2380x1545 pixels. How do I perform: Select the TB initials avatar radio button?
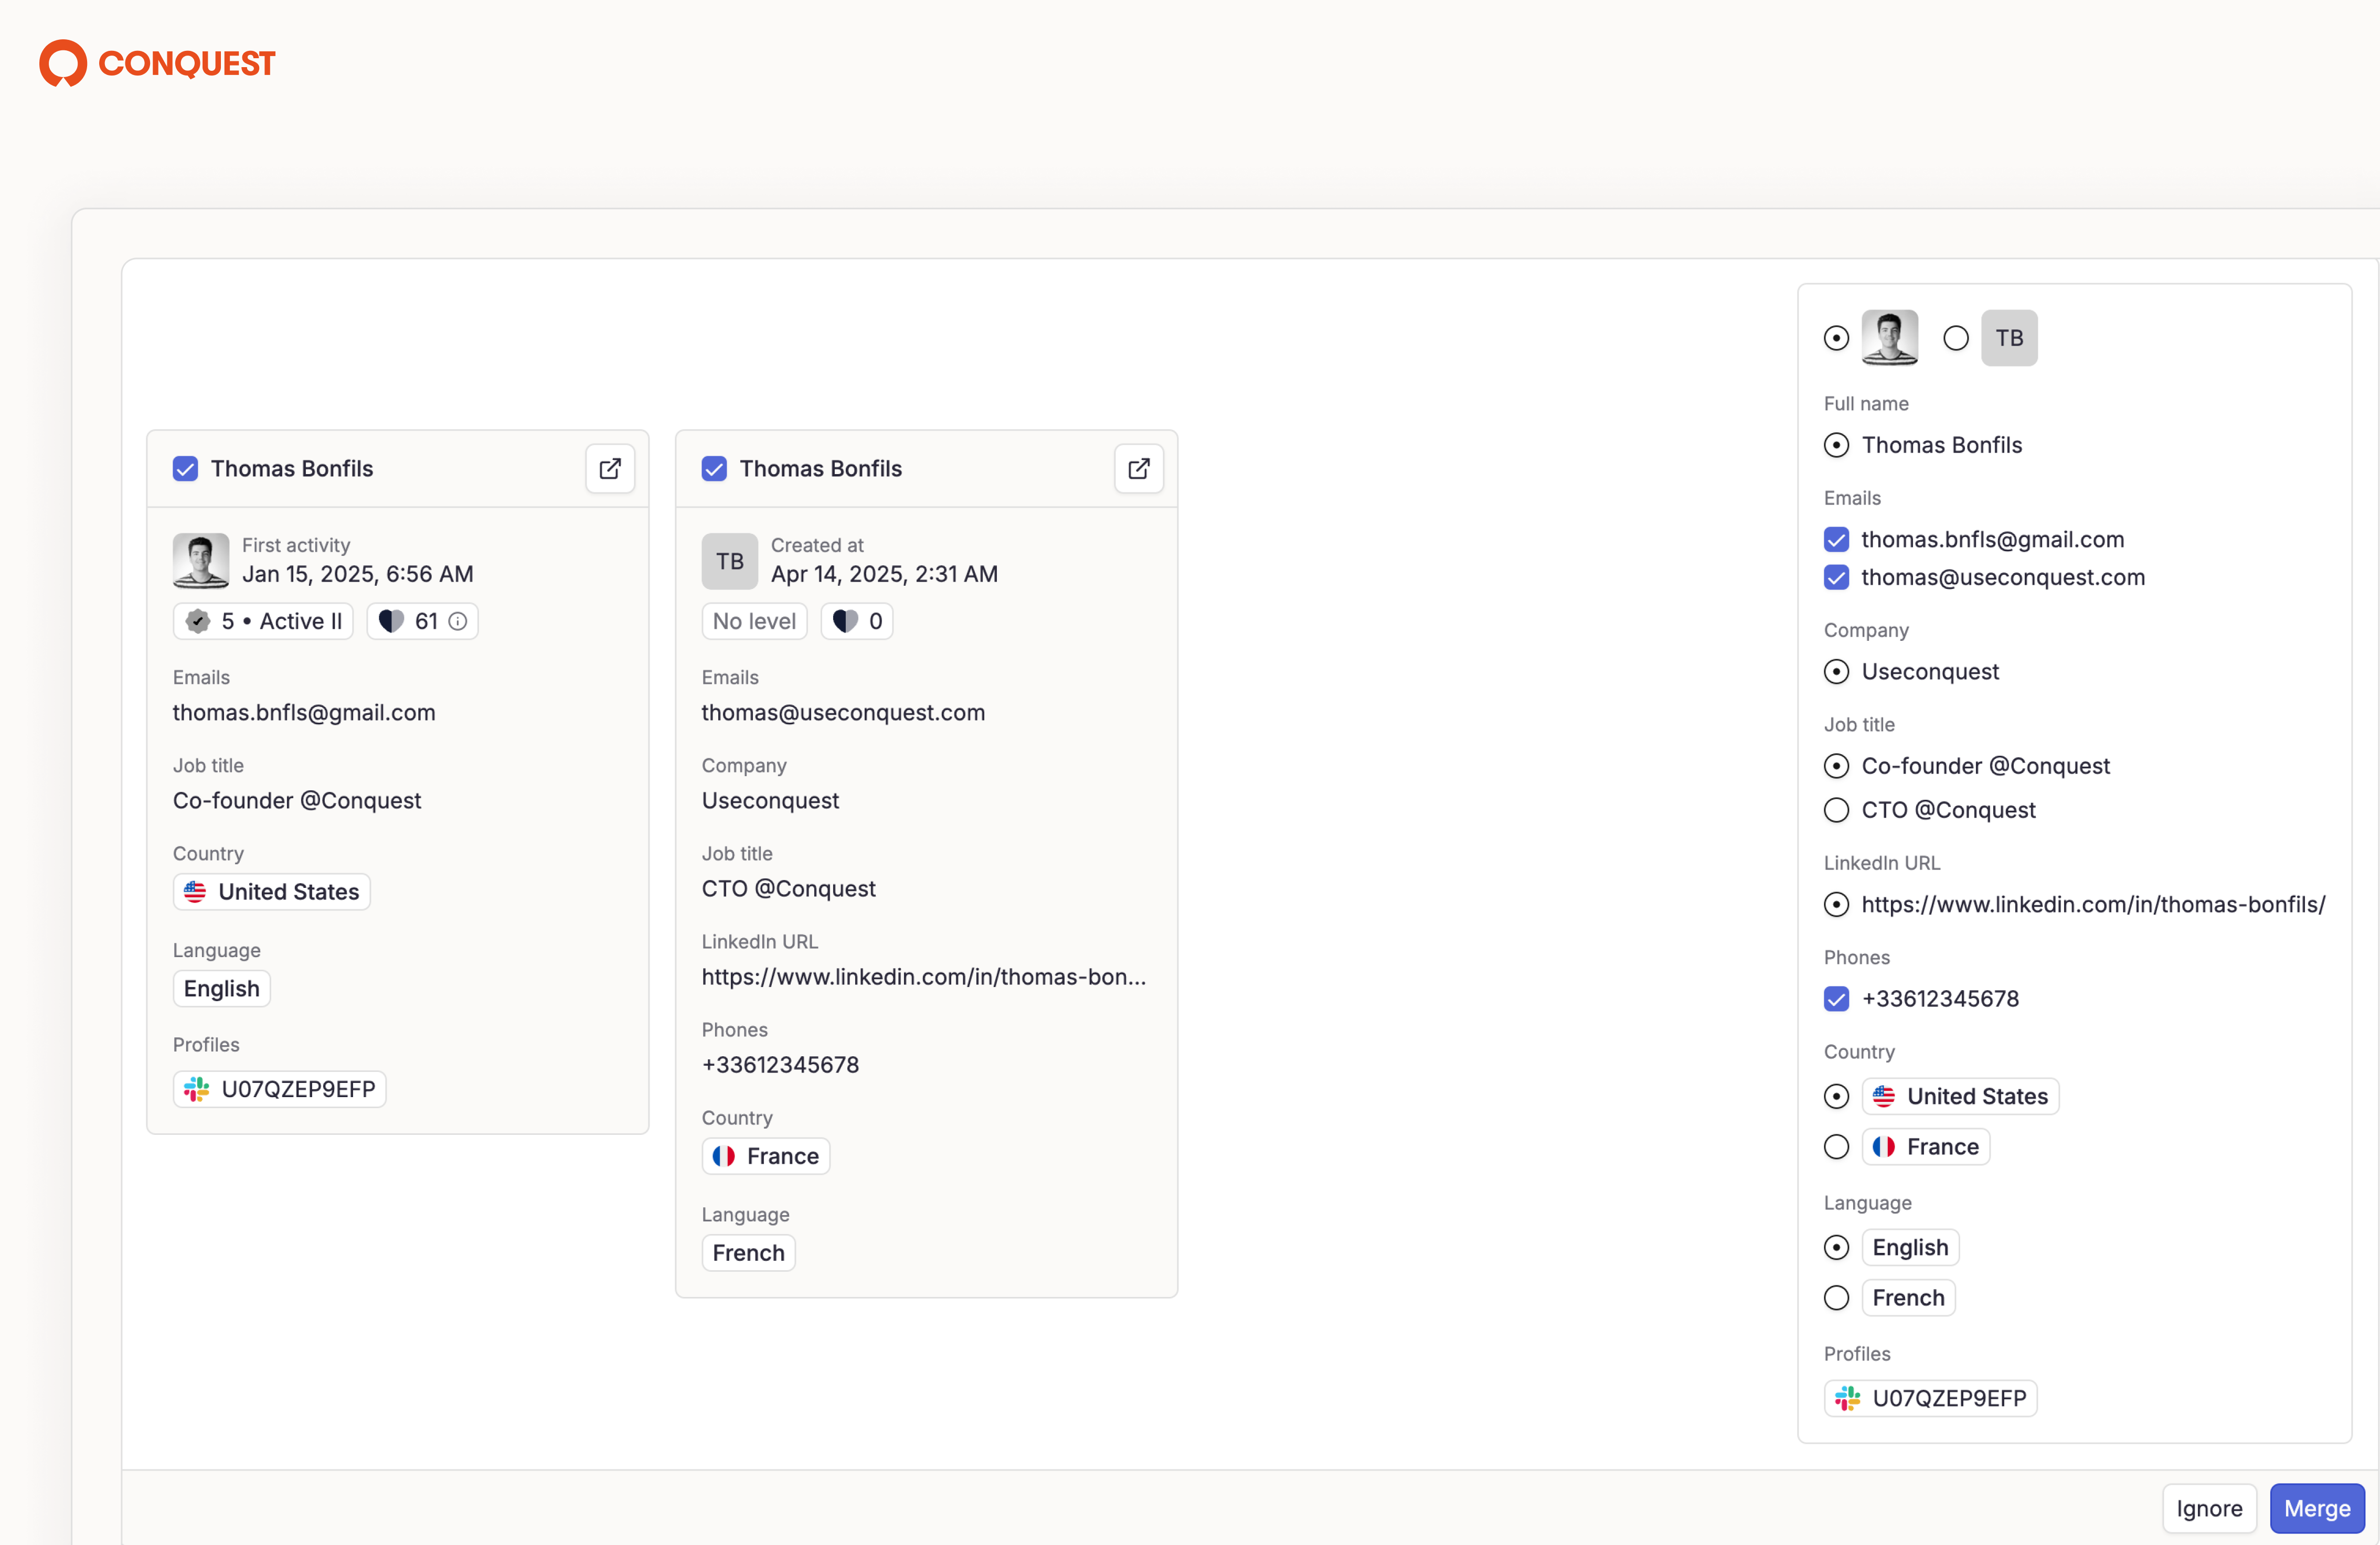[1956, 338]
